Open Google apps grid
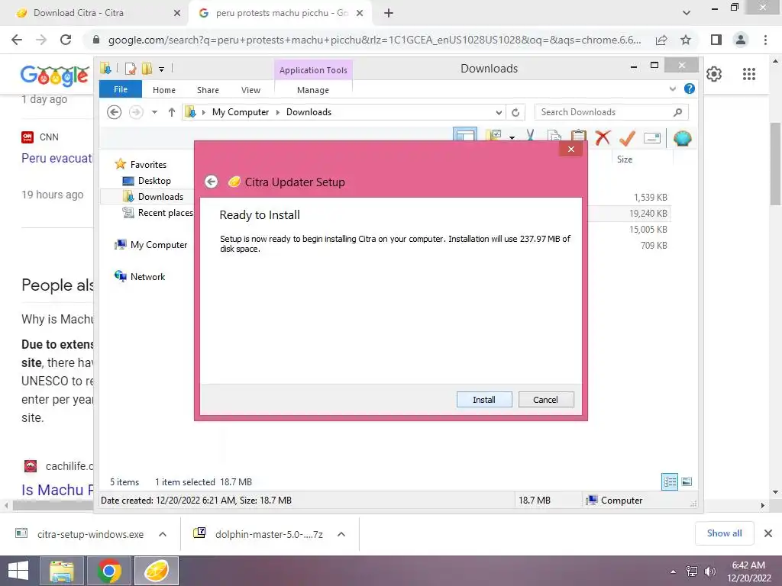 (748, 74)
